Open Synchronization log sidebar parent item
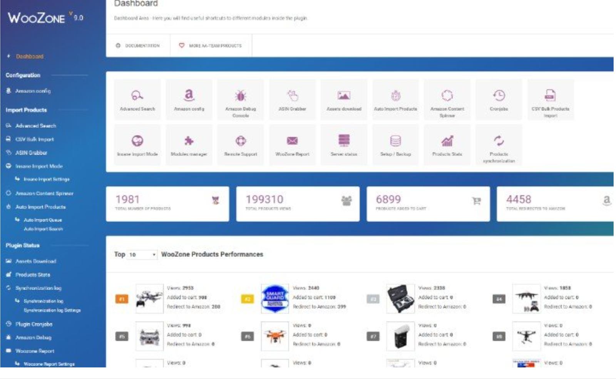616x379 pixels. pyautogui.click(x=38, y=288)
